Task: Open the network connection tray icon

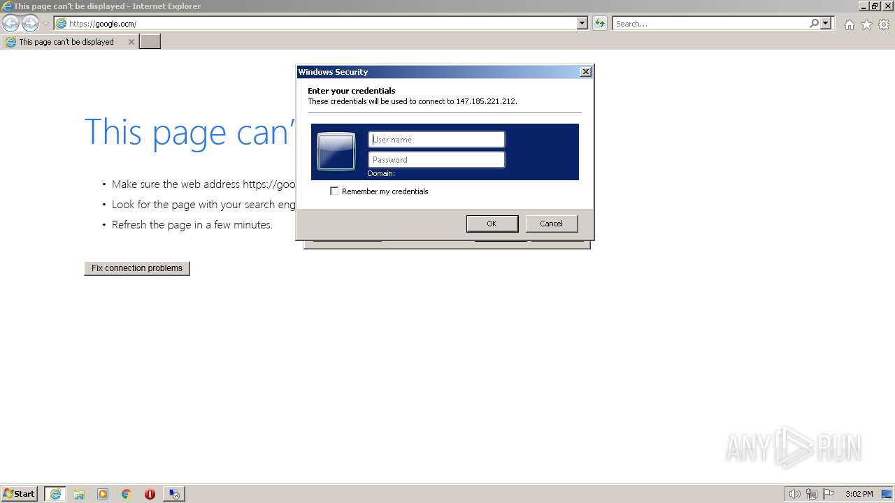Action: 812,494
